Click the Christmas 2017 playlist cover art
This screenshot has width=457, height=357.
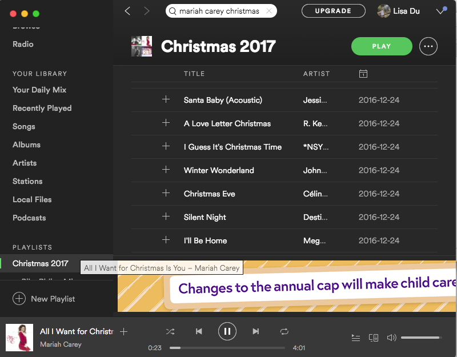[x=142, y=46]
